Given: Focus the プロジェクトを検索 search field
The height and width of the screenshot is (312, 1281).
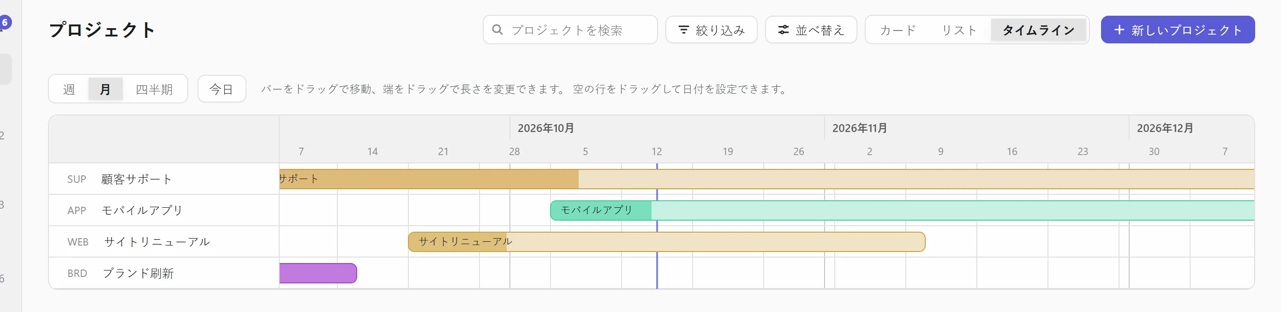Looking at the screenshot, I should coord(570,30).
